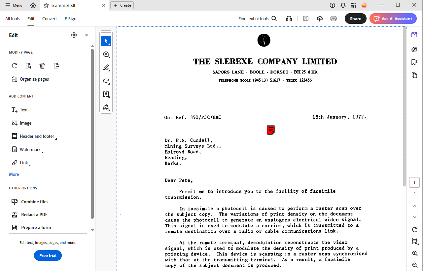Select the arrow selection tool
This screenshot has width=423, height=271.
[x=106, y=41]
